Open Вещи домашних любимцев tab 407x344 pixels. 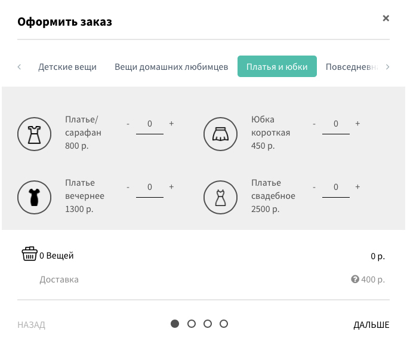pyautogui.click(x=171, y=67)
